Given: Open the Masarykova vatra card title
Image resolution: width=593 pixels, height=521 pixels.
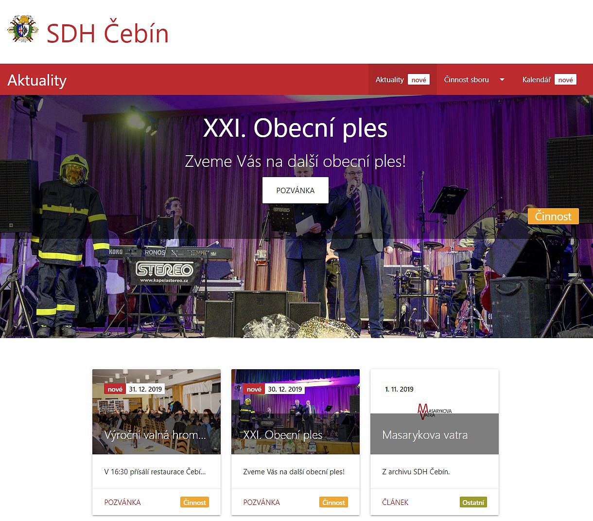Looking at the screenshot, I should [425, 435].
